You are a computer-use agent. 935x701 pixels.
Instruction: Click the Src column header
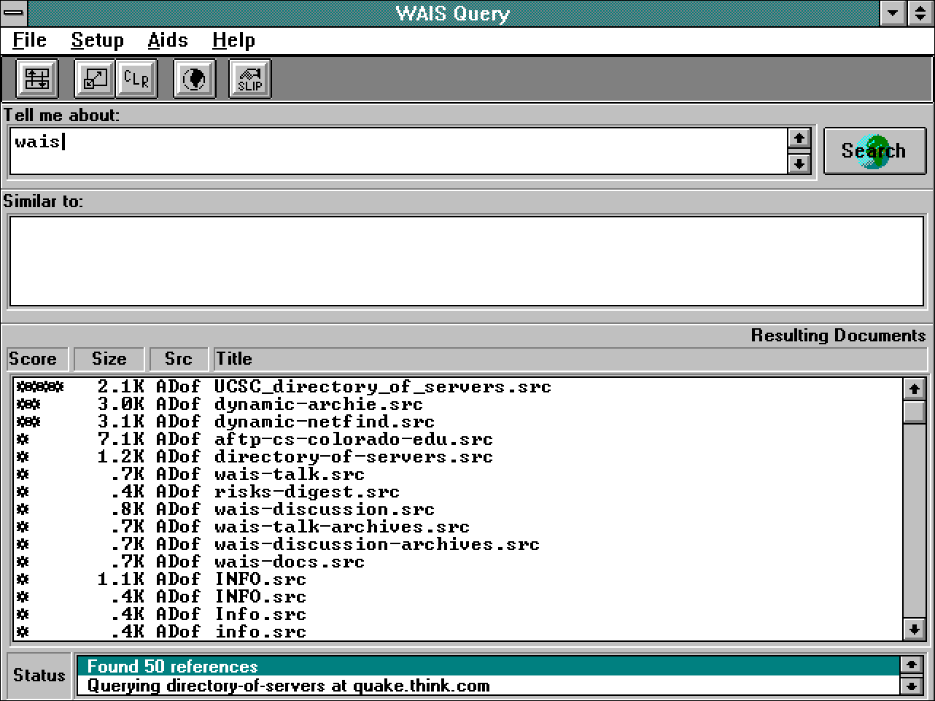[179, 359]
